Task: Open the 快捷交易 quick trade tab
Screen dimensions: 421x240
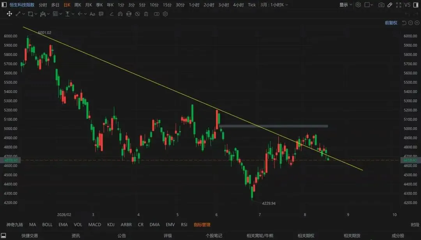Action: pyautogui.click(x=30, y=236)
